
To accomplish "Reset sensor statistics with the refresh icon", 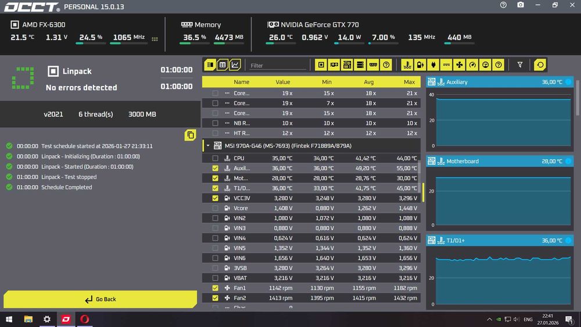I will click(540, 65).
